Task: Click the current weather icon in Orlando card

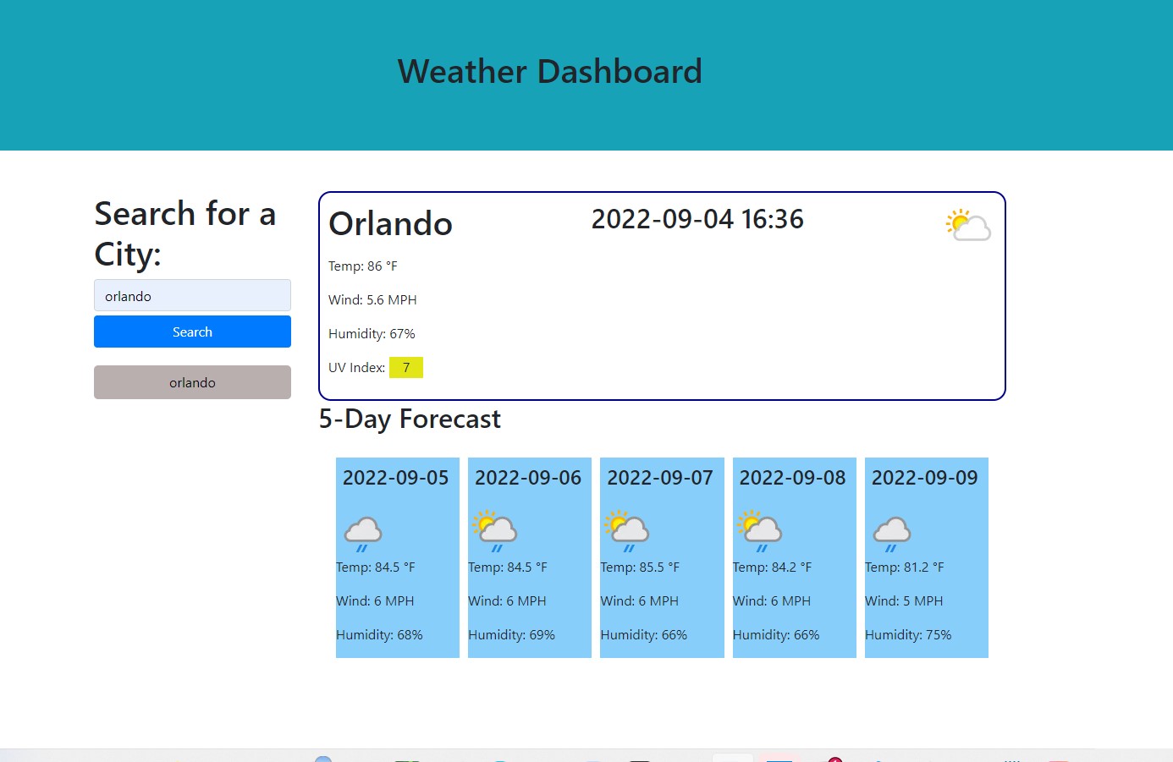Action: point(968,226)
